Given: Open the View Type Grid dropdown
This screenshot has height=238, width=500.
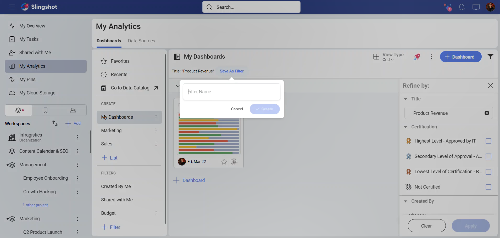Looking at the screenshot, I should pos(388,57).
